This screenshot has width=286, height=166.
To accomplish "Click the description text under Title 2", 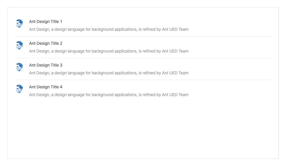I will [x=109, y=51].
